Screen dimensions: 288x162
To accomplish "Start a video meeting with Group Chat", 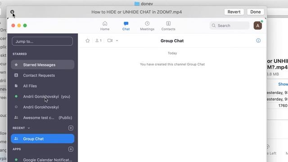I will click(x=110, y=40).
